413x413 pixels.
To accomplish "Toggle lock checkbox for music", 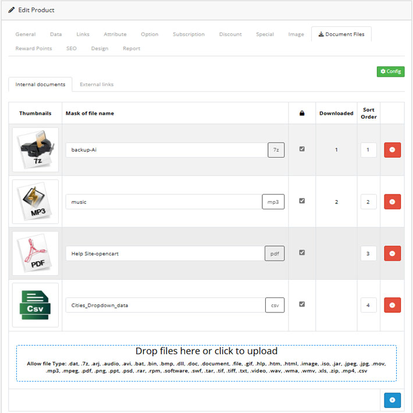I will [x=302, y=201].
